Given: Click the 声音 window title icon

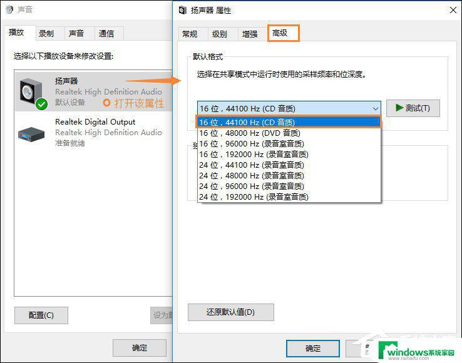Looking at the screenshot, I should pyautogui.click(x=9, y=9).
